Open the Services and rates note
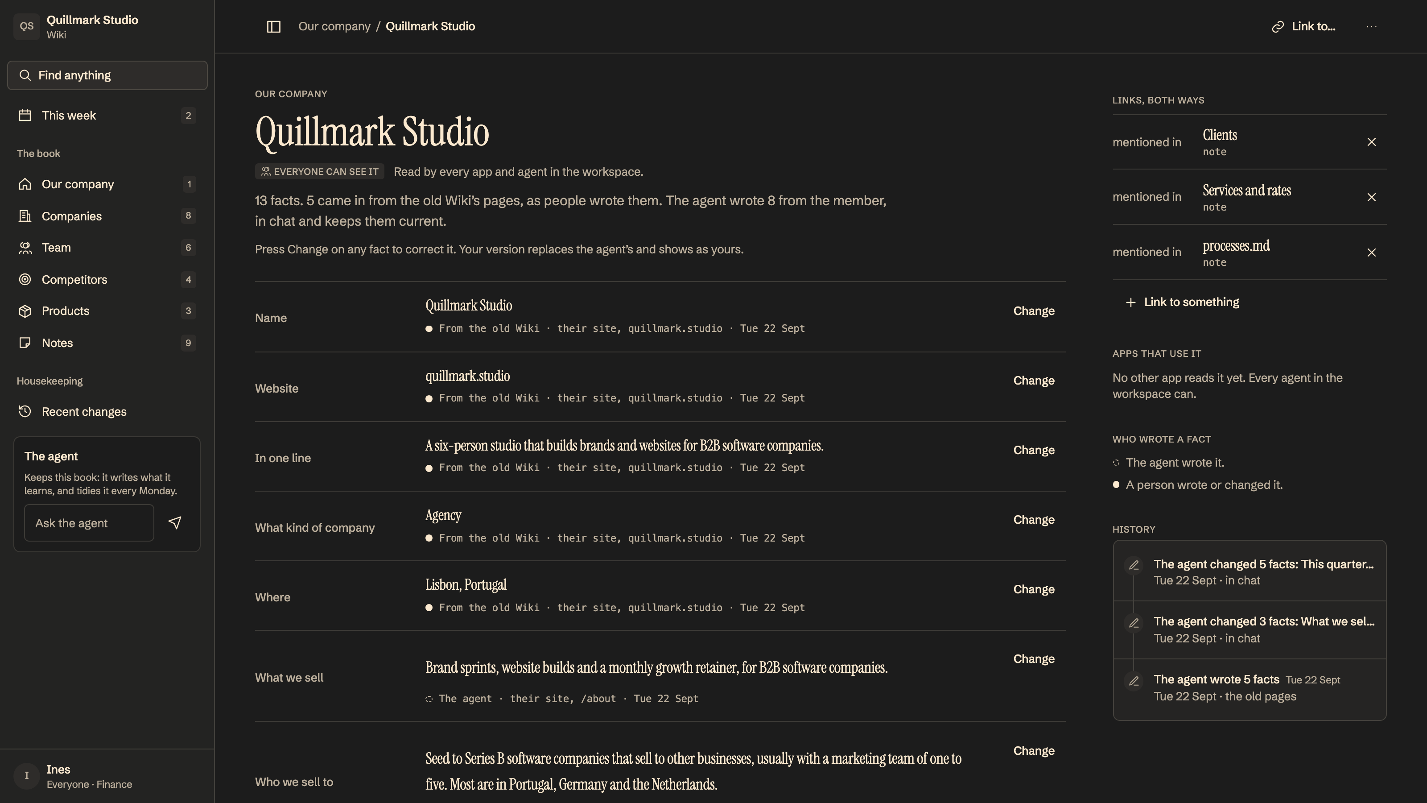Image resolution: width=1427 pixels, height=803 pixels. (1246, 190)
